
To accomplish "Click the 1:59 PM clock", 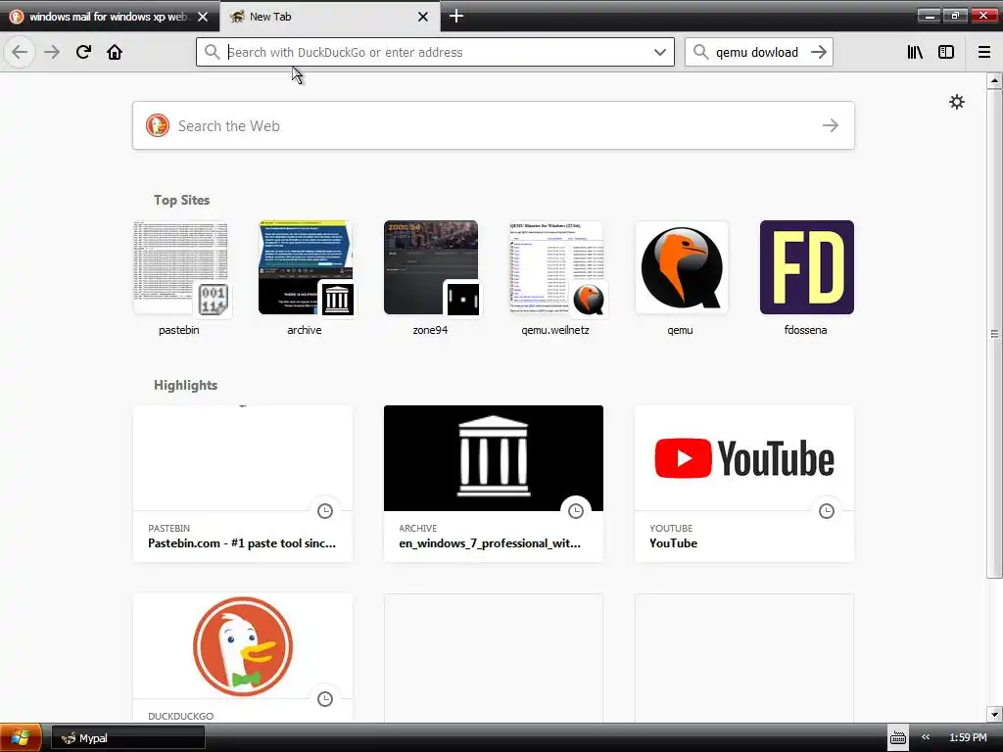I will click(x=968, y=737).
